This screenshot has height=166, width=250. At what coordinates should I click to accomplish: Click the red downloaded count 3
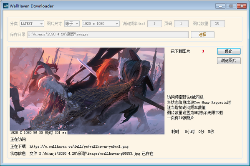(x=203, y=51)
